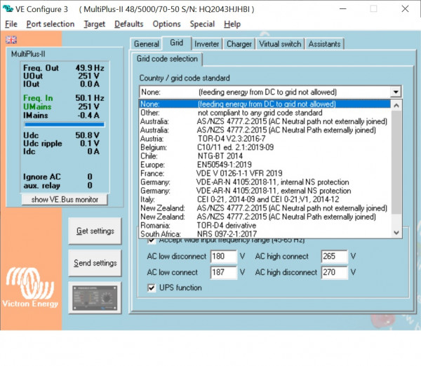Select New Zealand Neutral path not externally joined
Screen dimensions: 421x366
pyautogui.click(x=265, y=208)
